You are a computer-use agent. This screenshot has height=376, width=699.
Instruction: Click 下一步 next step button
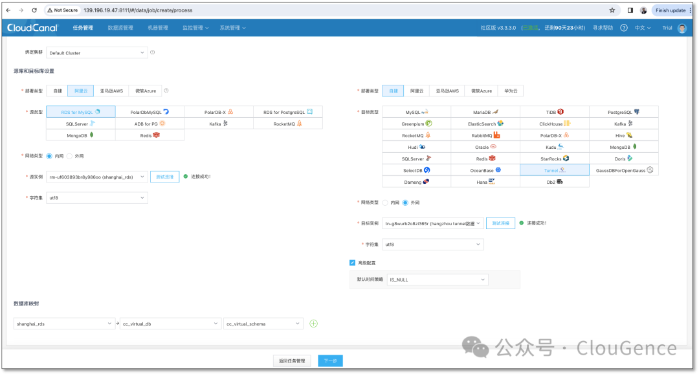click(330, 361)
